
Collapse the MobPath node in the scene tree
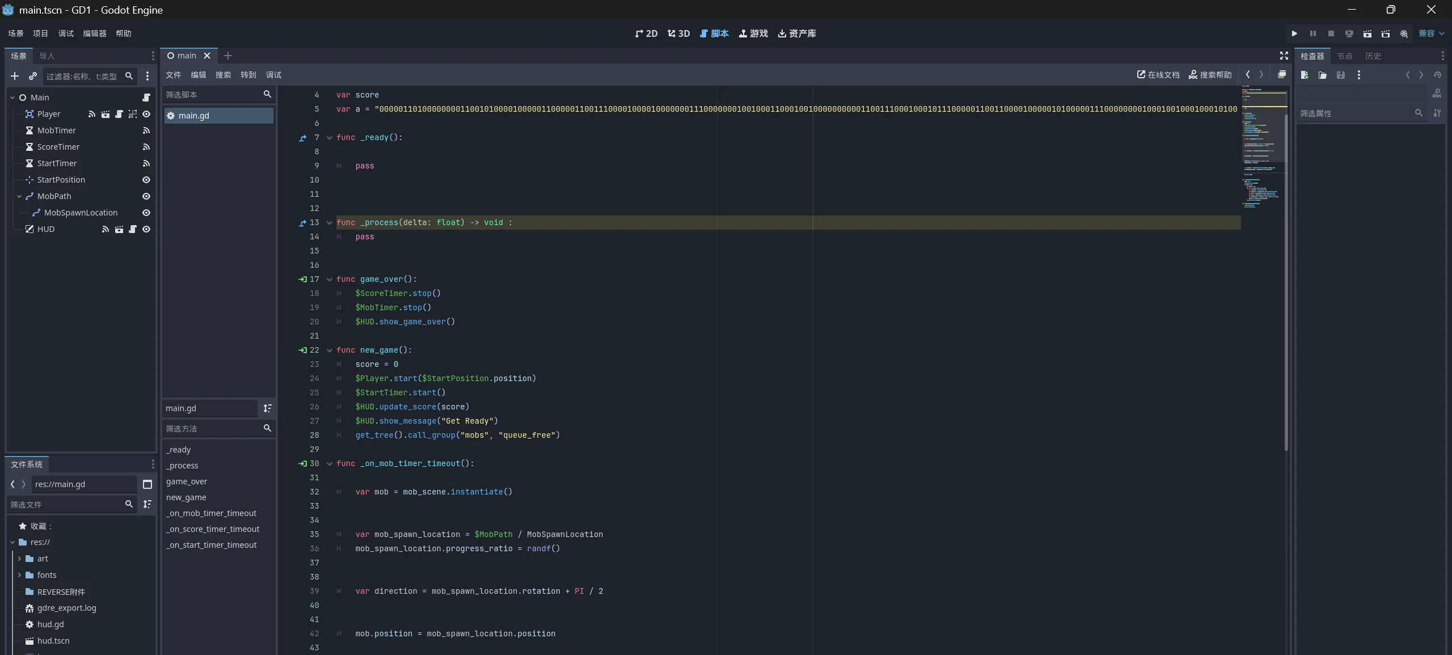[x=19, y=196]
